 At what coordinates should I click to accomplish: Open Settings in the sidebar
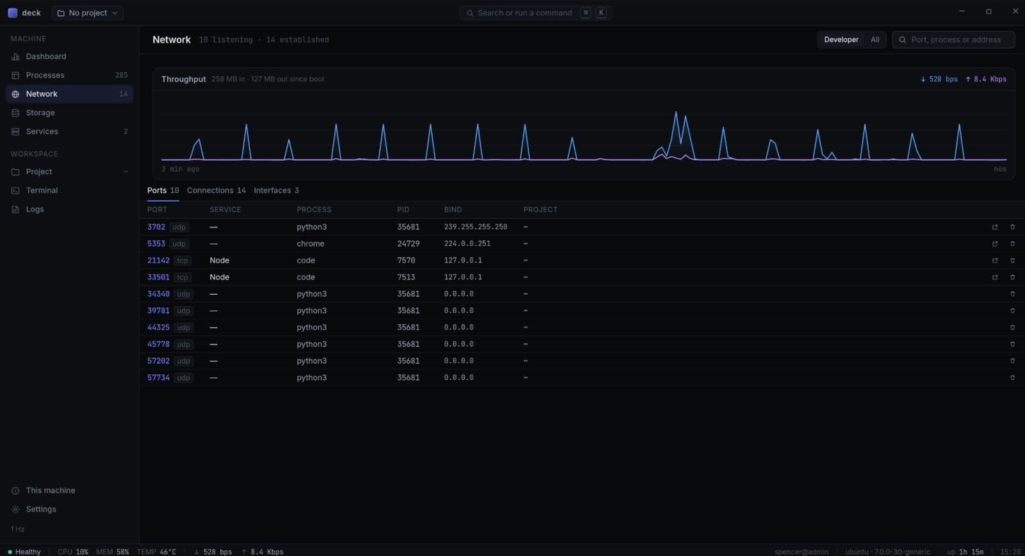tap(69, 509)
